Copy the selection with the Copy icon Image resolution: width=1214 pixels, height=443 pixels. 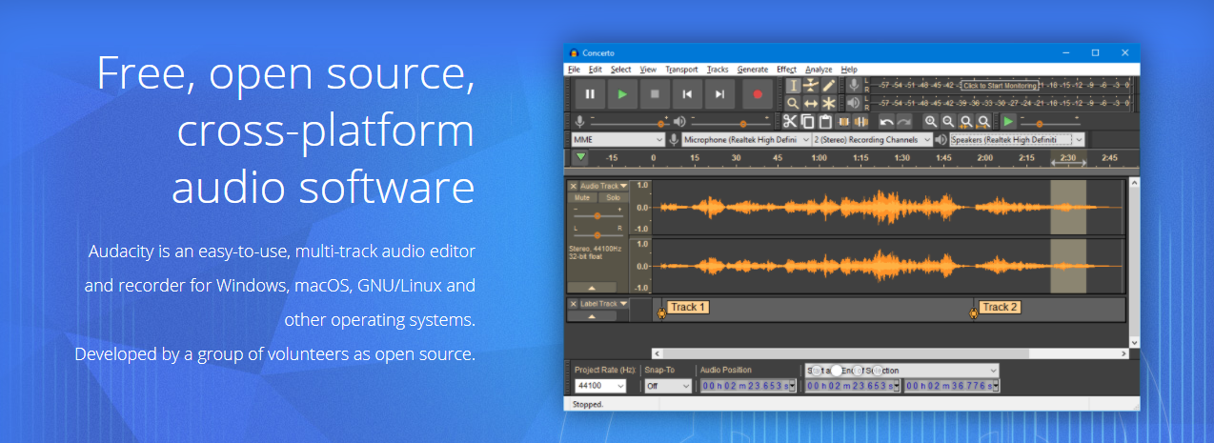click(808, 121)
